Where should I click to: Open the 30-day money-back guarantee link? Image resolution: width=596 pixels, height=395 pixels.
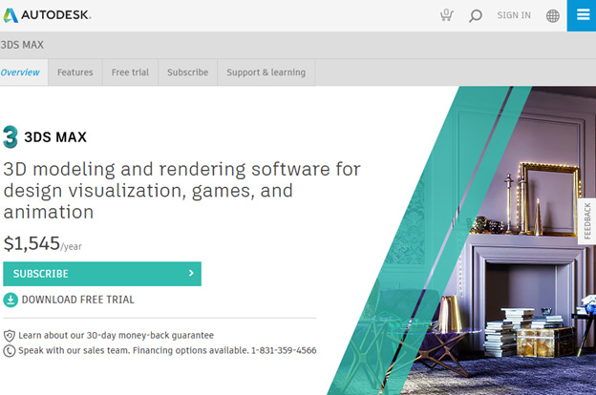pos(116,336)
